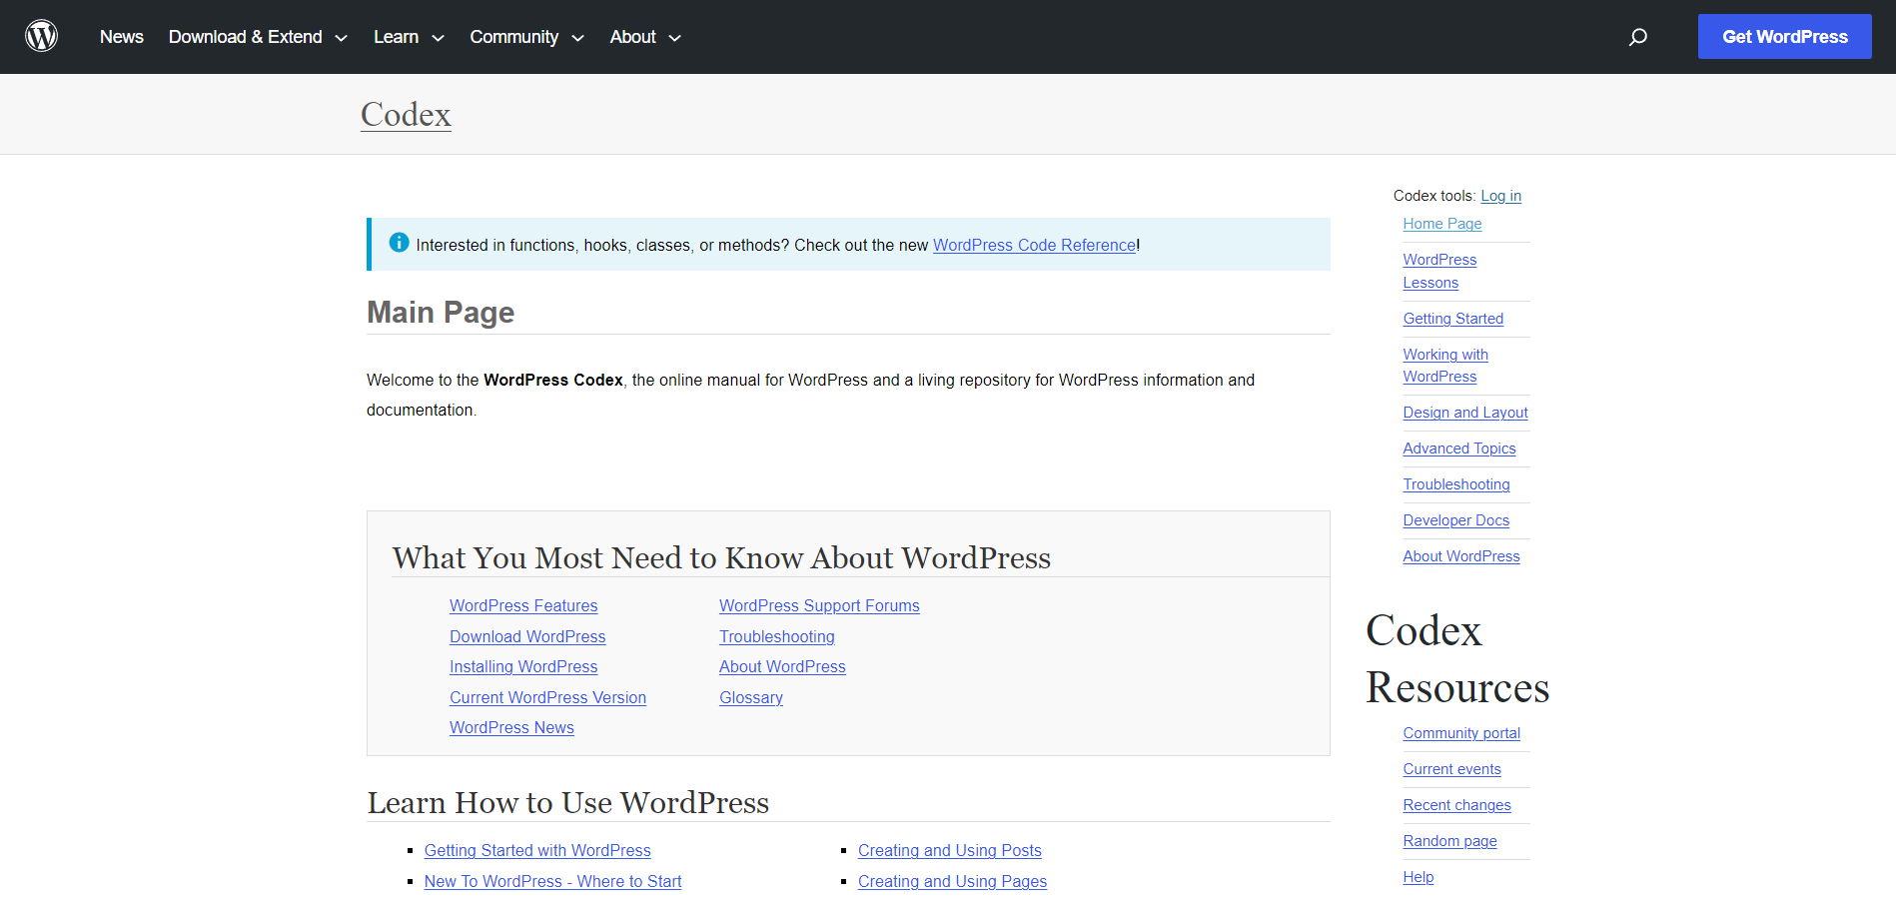
Task: Open About WordPress link in sidebar
Action: (1460, 556)
